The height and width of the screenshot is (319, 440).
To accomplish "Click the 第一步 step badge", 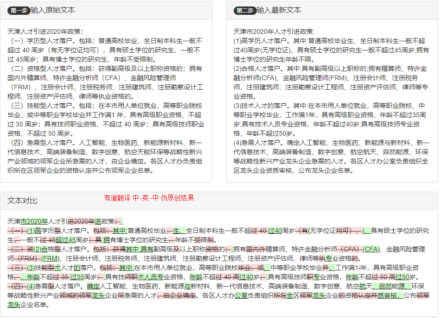I will (x=19, y=10).
